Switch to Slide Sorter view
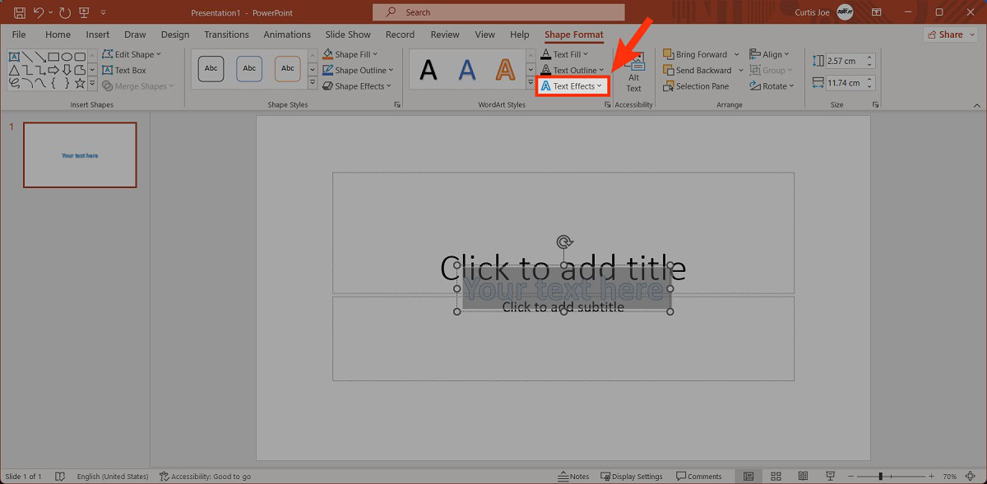The height and width of the screenshot is (484, 987). [776, 477]
